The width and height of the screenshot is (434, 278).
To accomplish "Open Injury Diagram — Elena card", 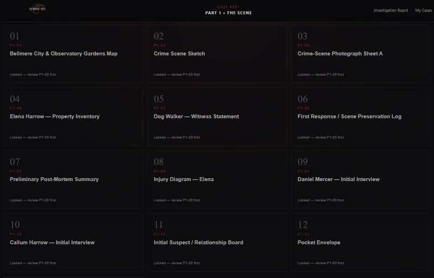I will point(218,180).
